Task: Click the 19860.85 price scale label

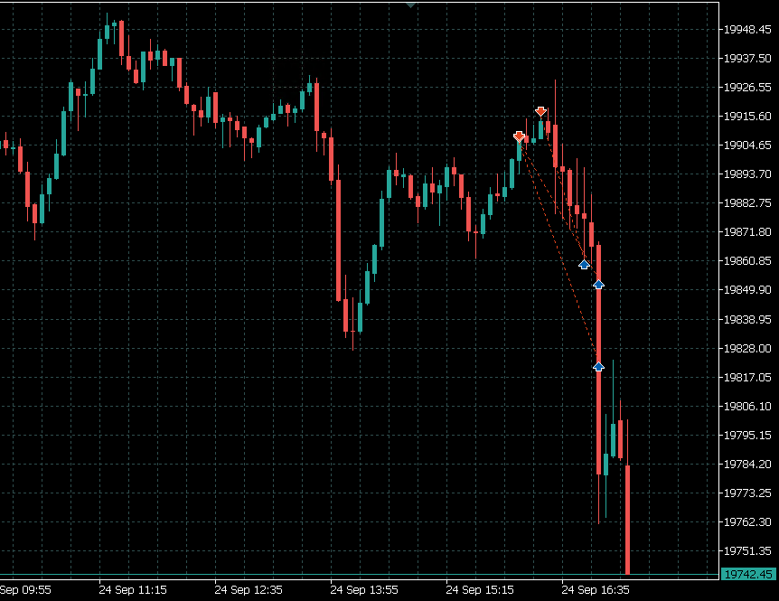Action: [x=747, y=261]
